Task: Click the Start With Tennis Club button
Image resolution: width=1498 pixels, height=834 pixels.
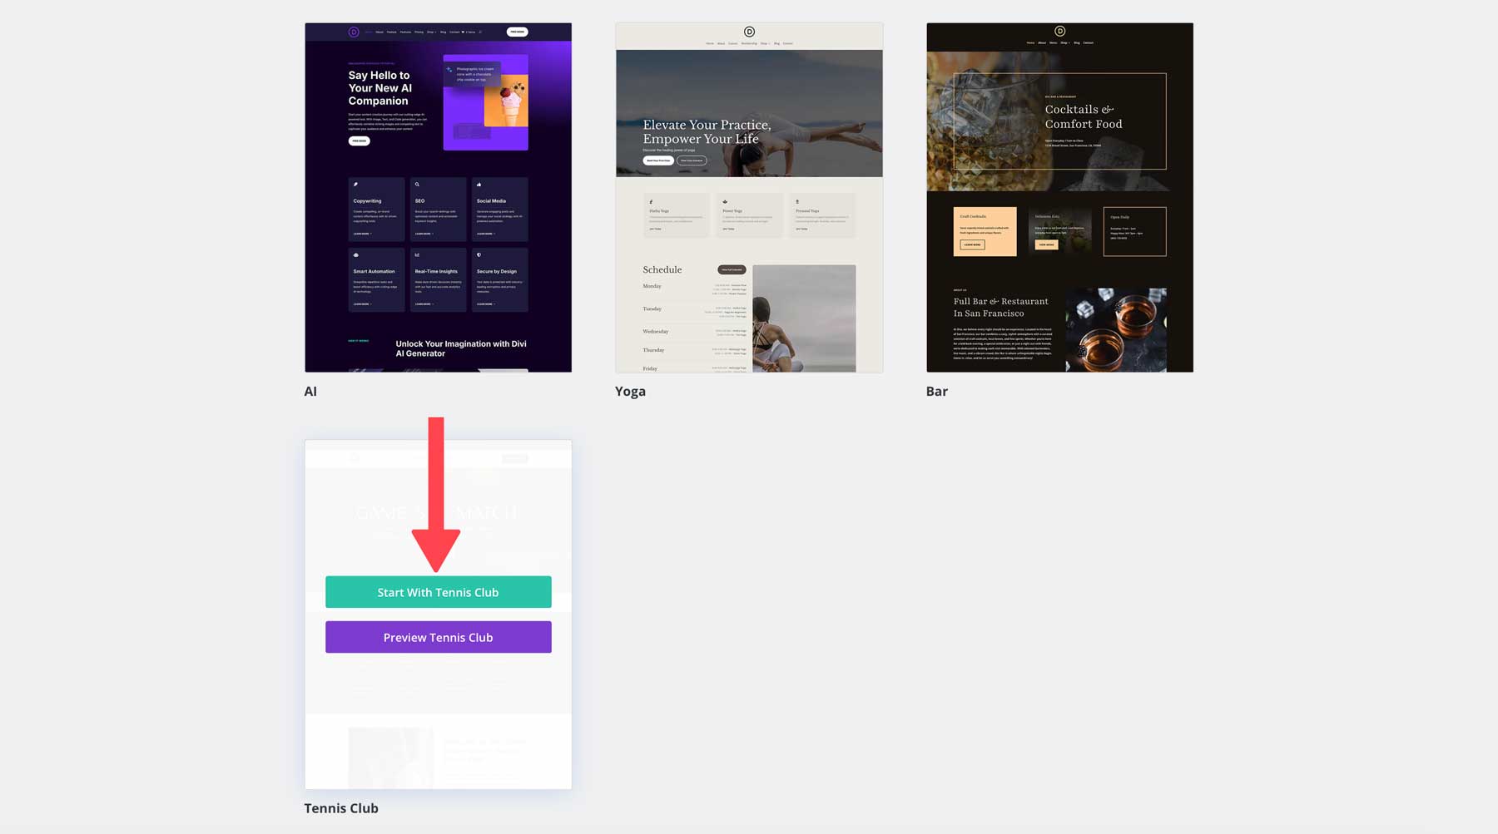Action: (x=438, y=592)
